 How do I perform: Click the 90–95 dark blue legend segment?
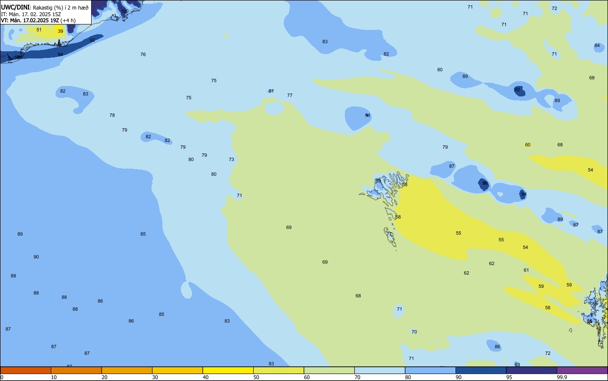pyautogui.click(x=481, y=370)
